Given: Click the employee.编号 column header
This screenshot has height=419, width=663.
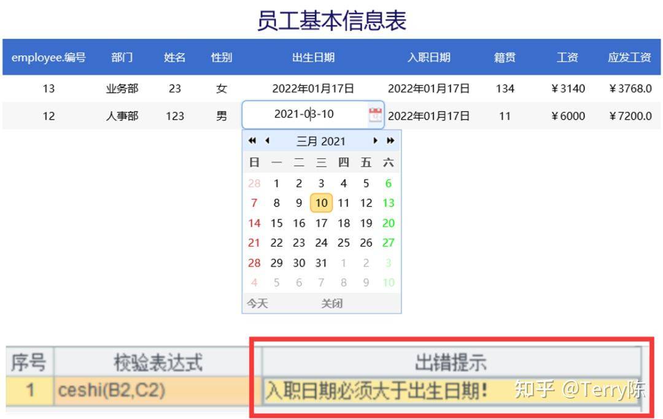Looking at the screenshot, I should (48, 57).
